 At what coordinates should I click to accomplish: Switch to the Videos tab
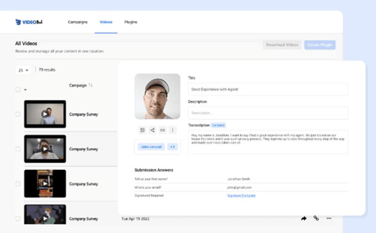point(106,22)
